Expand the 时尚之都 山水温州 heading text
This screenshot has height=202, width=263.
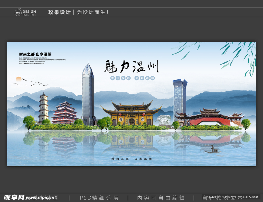click(x=35, y=54)
